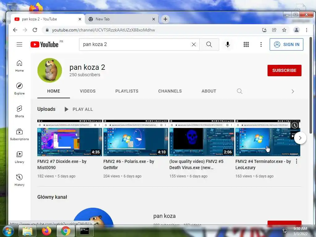Open action menu for FMV2 #4 Terminator.exe
This screenshot has height=237, width=316.
(x=297, y=161)
